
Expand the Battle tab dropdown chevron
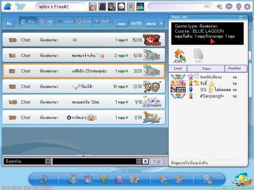(87, 25)
